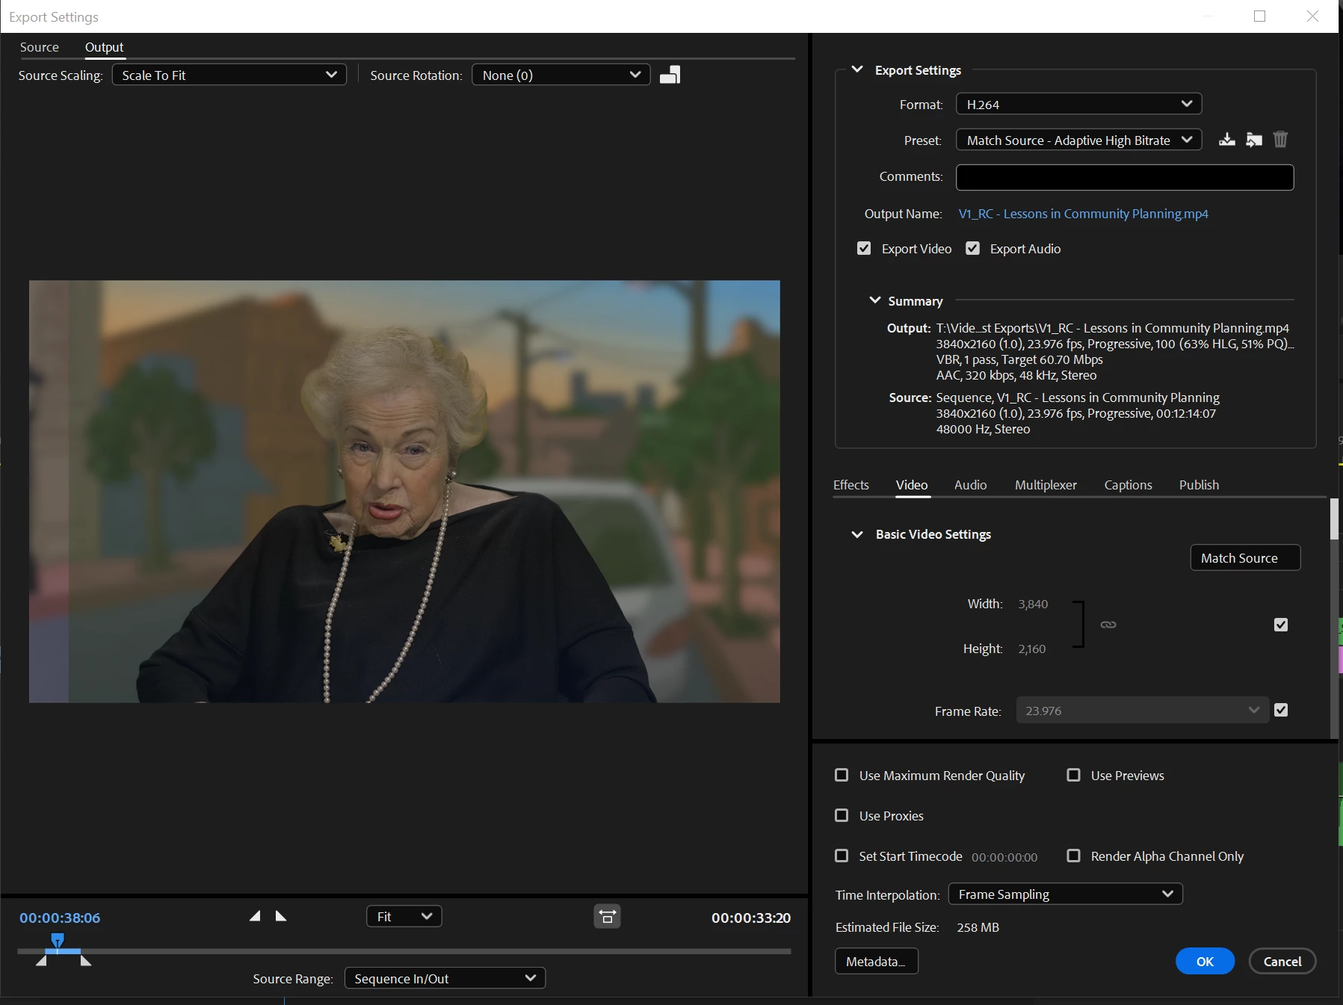Open the Publish tab

point(1199,485)
